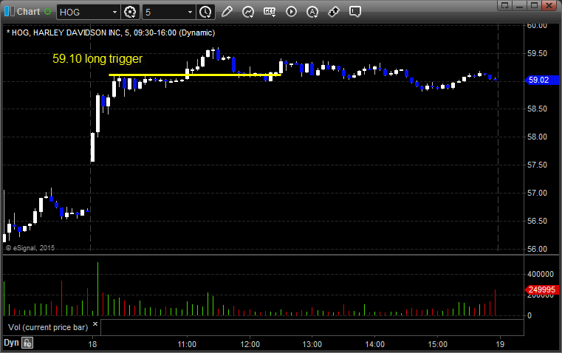Viewport: 562px width, 353px height.
Task: Click the 15:00 time axis label
Action: tap(438, 344)
